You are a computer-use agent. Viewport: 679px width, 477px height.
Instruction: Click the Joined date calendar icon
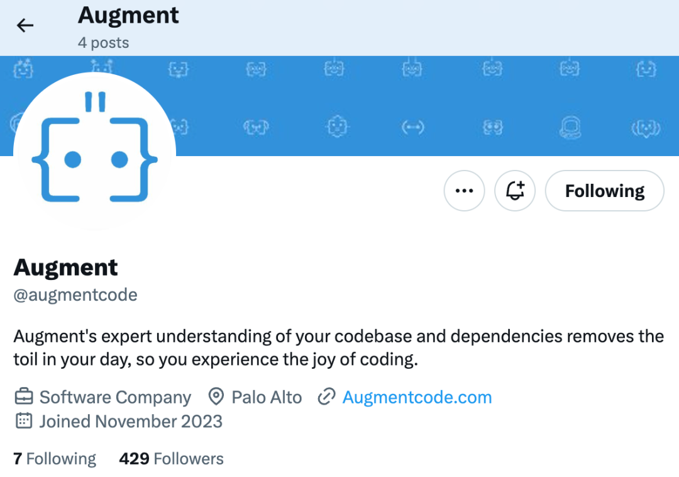[23, 421]
